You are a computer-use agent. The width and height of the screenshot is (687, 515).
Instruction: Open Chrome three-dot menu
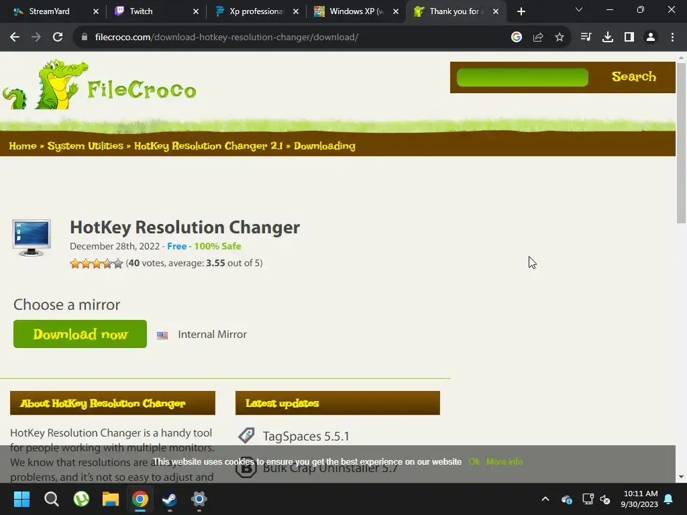tap(672, 38)
